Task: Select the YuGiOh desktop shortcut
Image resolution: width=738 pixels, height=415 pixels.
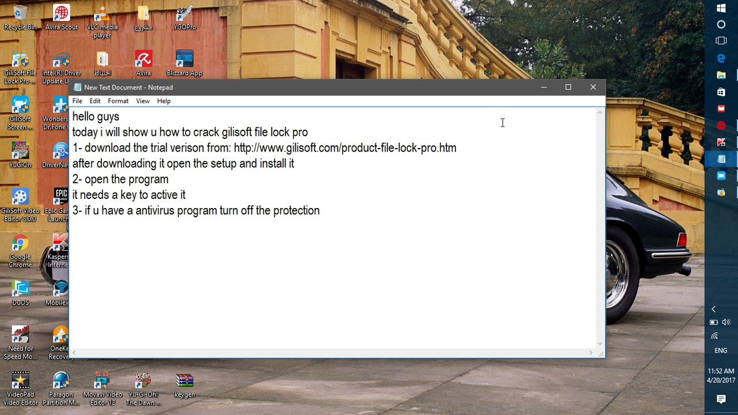Action: pyautogui.click(x=20, y=154)
